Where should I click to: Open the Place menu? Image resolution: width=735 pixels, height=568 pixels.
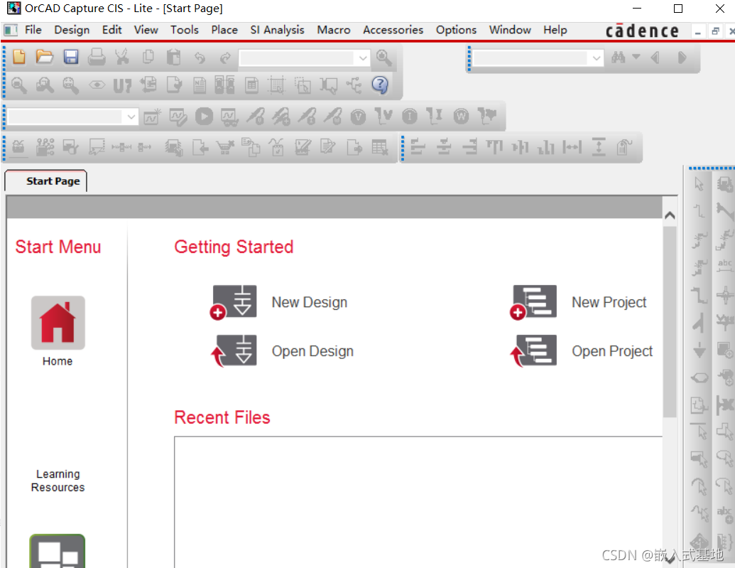click(224, 30)
